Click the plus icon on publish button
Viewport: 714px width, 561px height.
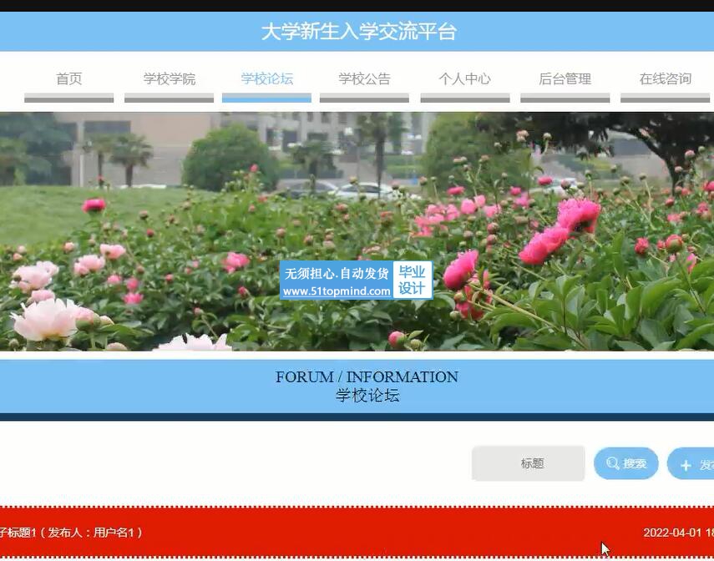[x=686, y=465]
